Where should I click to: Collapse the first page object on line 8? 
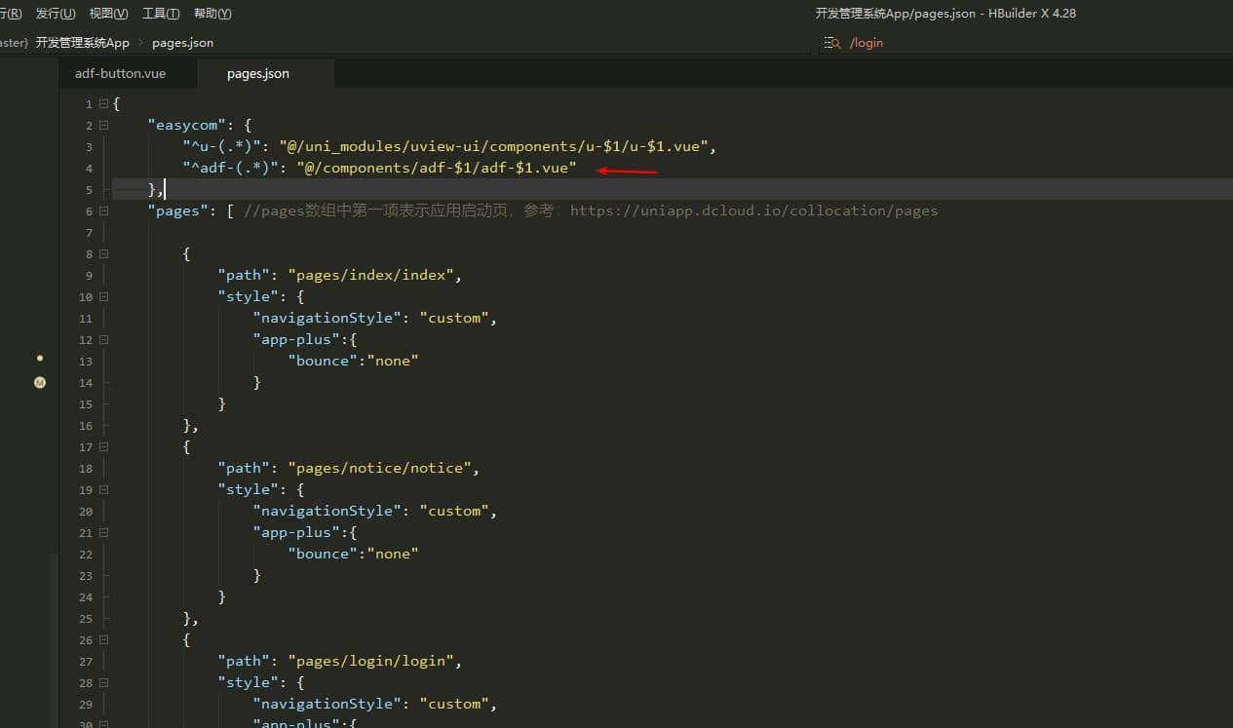103,254
